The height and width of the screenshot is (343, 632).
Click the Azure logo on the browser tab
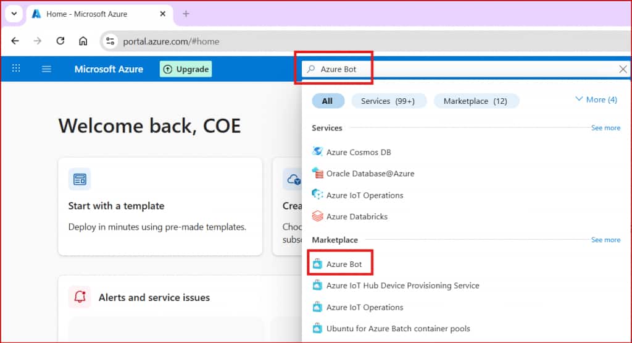click(x=36, y=14)
